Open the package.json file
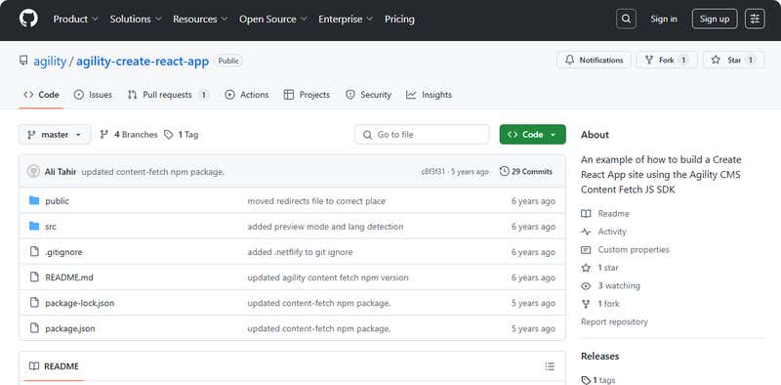Viewport: 781px width, 385px height. 70,328
